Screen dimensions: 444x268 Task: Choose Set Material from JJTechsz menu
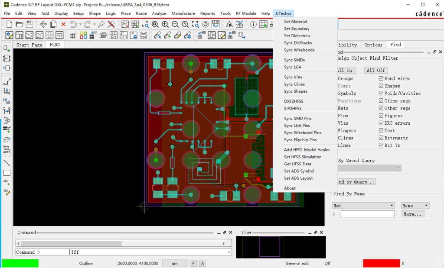click(x=295, y=21)
